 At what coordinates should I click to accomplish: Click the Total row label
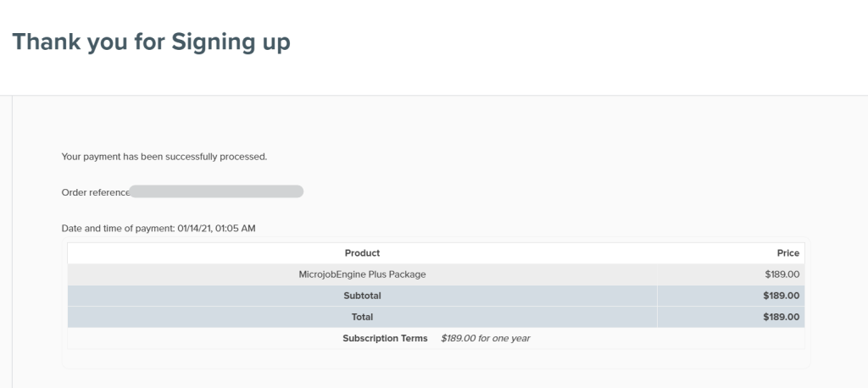pyautogui.click(x=362, y=317)
